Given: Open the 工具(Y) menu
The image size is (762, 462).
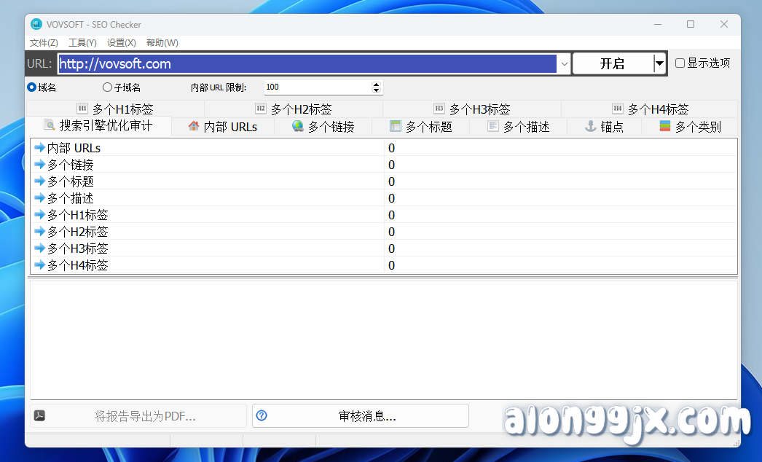Looking at the screenshot, I should coord(82,42).
